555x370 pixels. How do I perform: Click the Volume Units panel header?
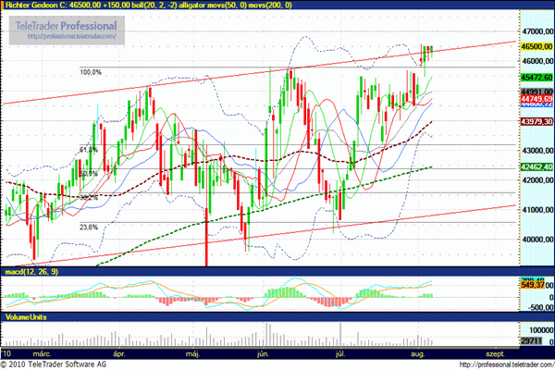[x=26, y=317]
